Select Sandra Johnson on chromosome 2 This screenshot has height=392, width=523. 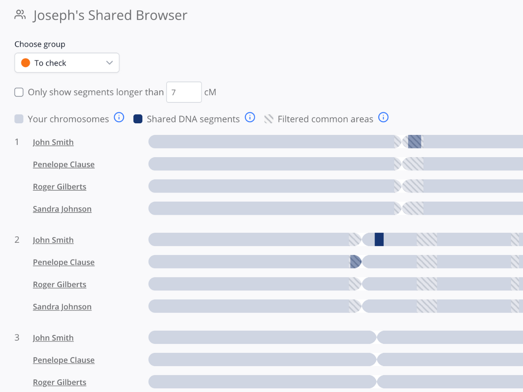pyautogui.click(x=62, y=306)
